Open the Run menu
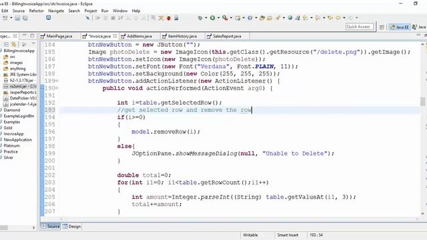 tap(105, 11)
